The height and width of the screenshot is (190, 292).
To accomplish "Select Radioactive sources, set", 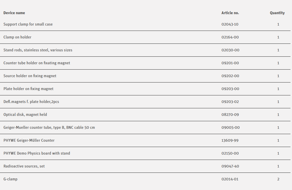I will tap(24, 166).
